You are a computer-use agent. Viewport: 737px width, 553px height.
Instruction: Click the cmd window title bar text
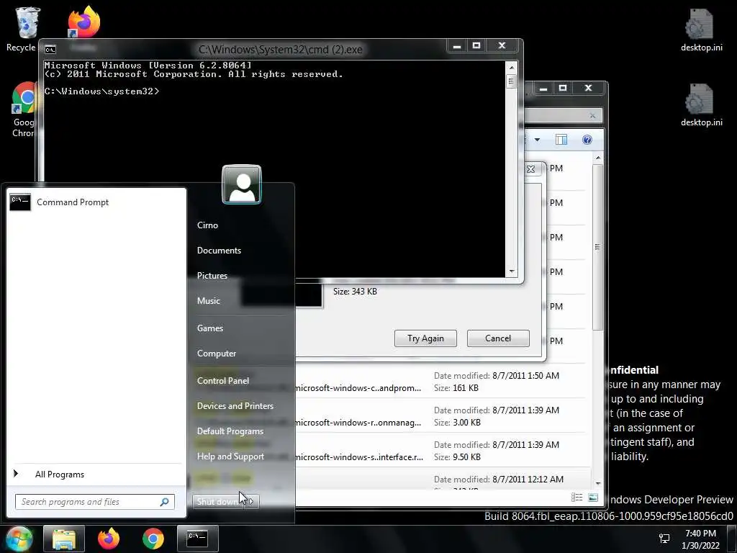[x=280, y=50]
